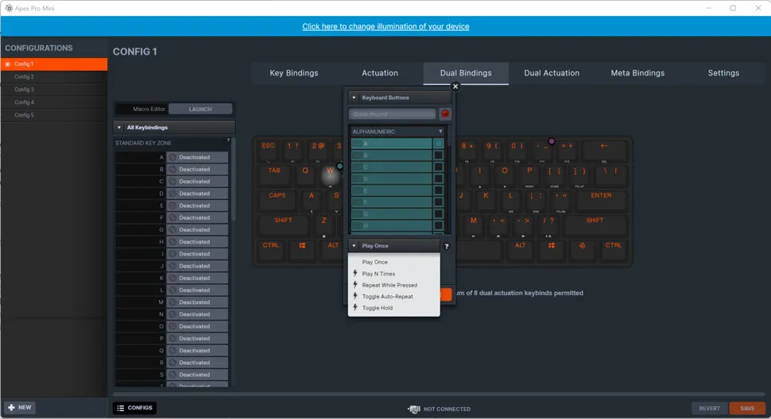Click help mark beside Standard Key Zone

228,140
